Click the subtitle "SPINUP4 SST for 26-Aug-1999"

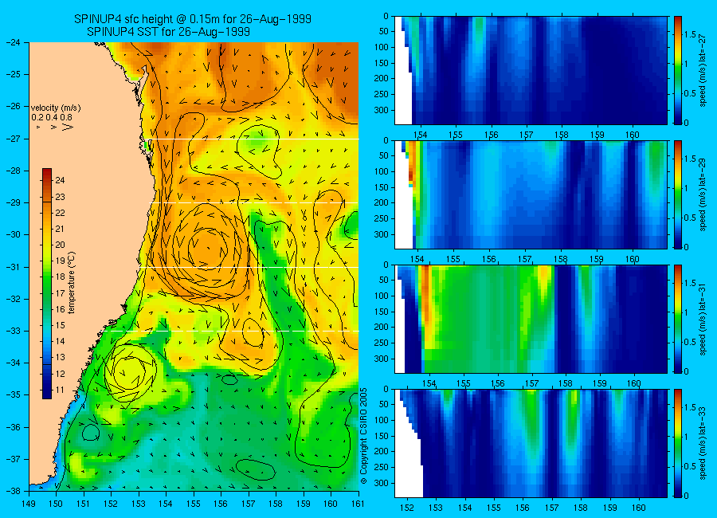(x=168, y=32)
